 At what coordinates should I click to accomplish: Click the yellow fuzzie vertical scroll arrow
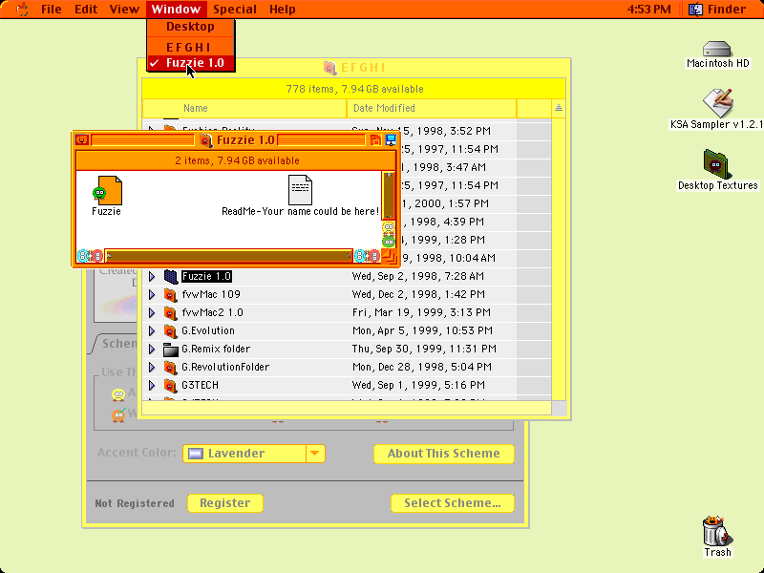389,227
